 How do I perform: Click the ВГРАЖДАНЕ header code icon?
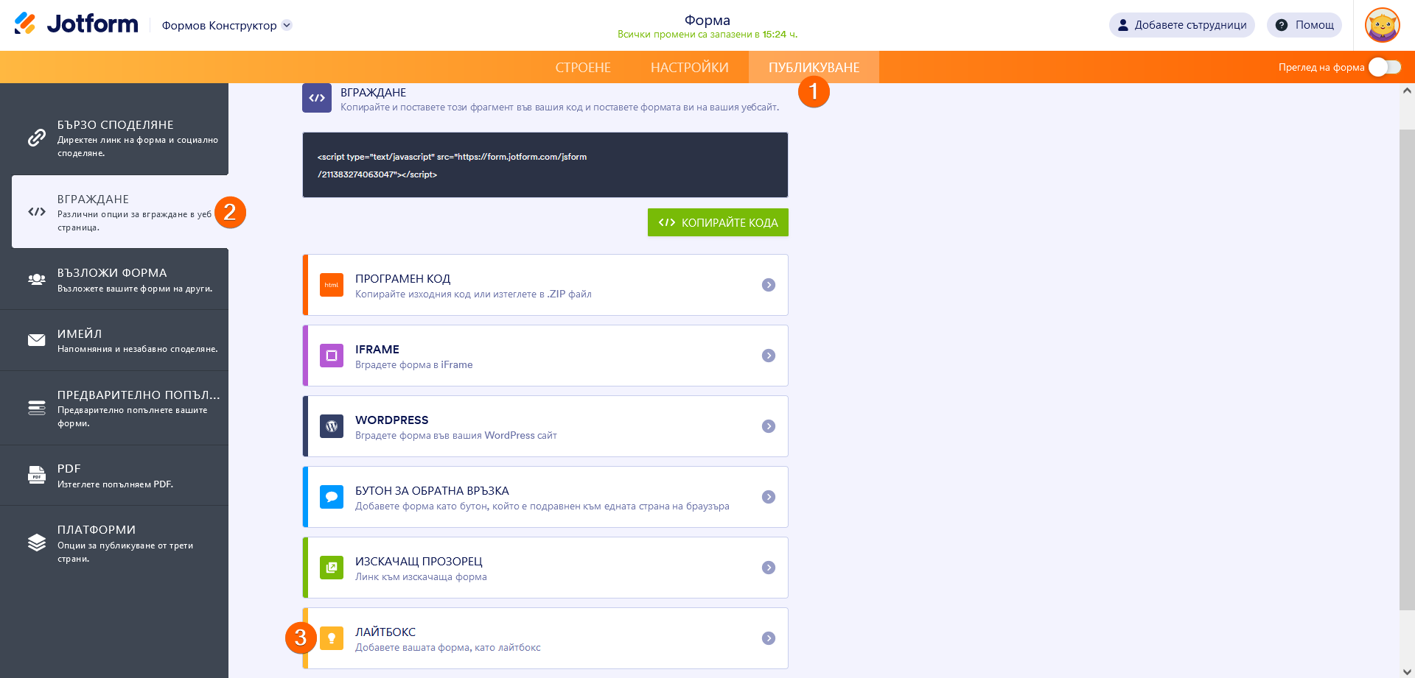pyautogui.click(x=317, y=98)
